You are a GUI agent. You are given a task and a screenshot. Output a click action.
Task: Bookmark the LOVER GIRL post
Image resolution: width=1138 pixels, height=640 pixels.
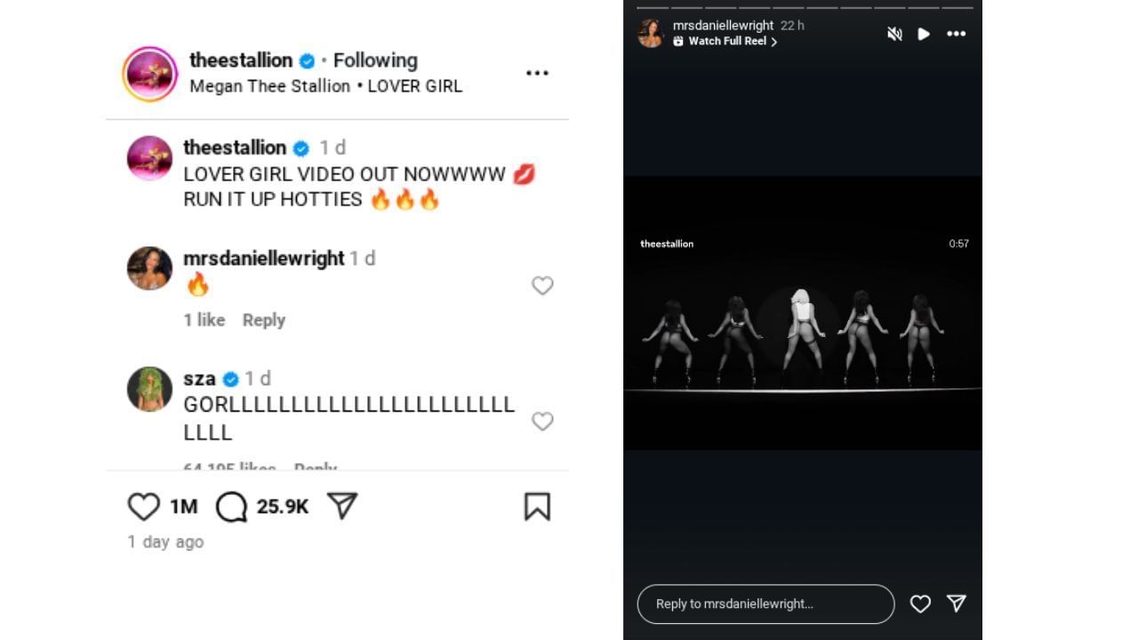(x=537, y=507)
